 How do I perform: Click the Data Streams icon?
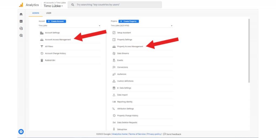pos(114,54)
